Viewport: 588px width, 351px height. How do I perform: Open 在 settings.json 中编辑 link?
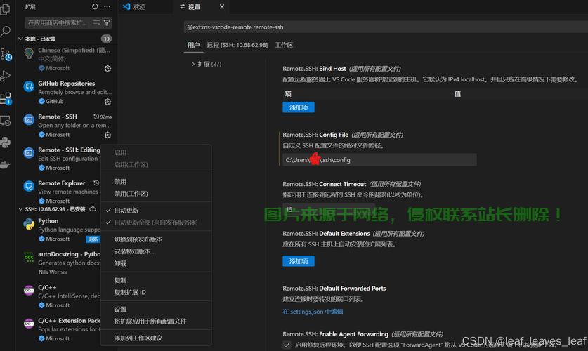coord(313,312)
